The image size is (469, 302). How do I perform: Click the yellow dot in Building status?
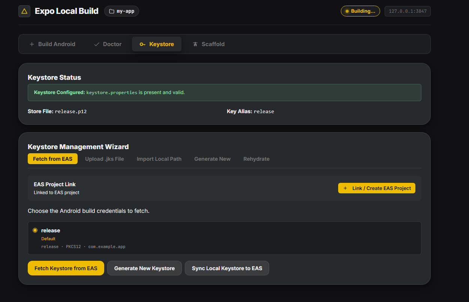347,11
